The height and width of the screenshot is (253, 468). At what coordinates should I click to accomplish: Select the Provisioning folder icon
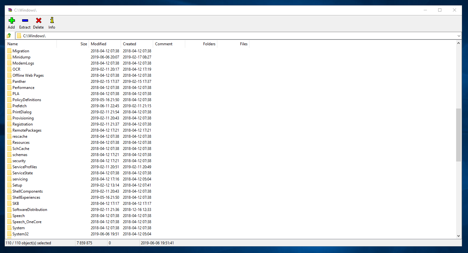pyautogui.click(x=9, y=118)
